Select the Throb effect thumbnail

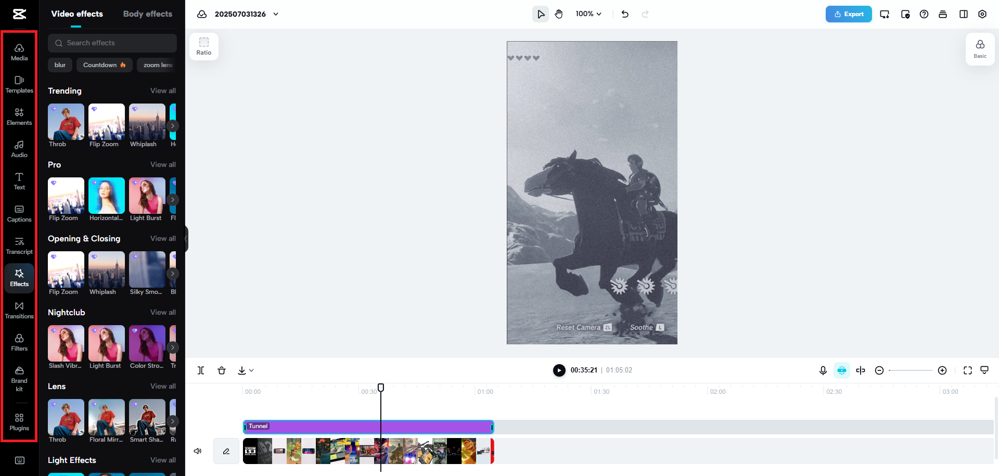coord(66,122)
